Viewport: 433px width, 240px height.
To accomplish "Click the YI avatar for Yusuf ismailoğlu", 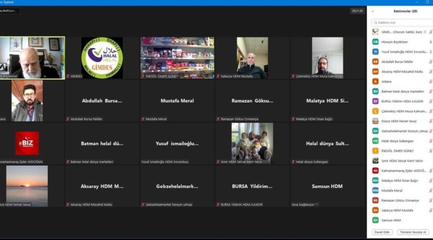I will tap(375, 52).
